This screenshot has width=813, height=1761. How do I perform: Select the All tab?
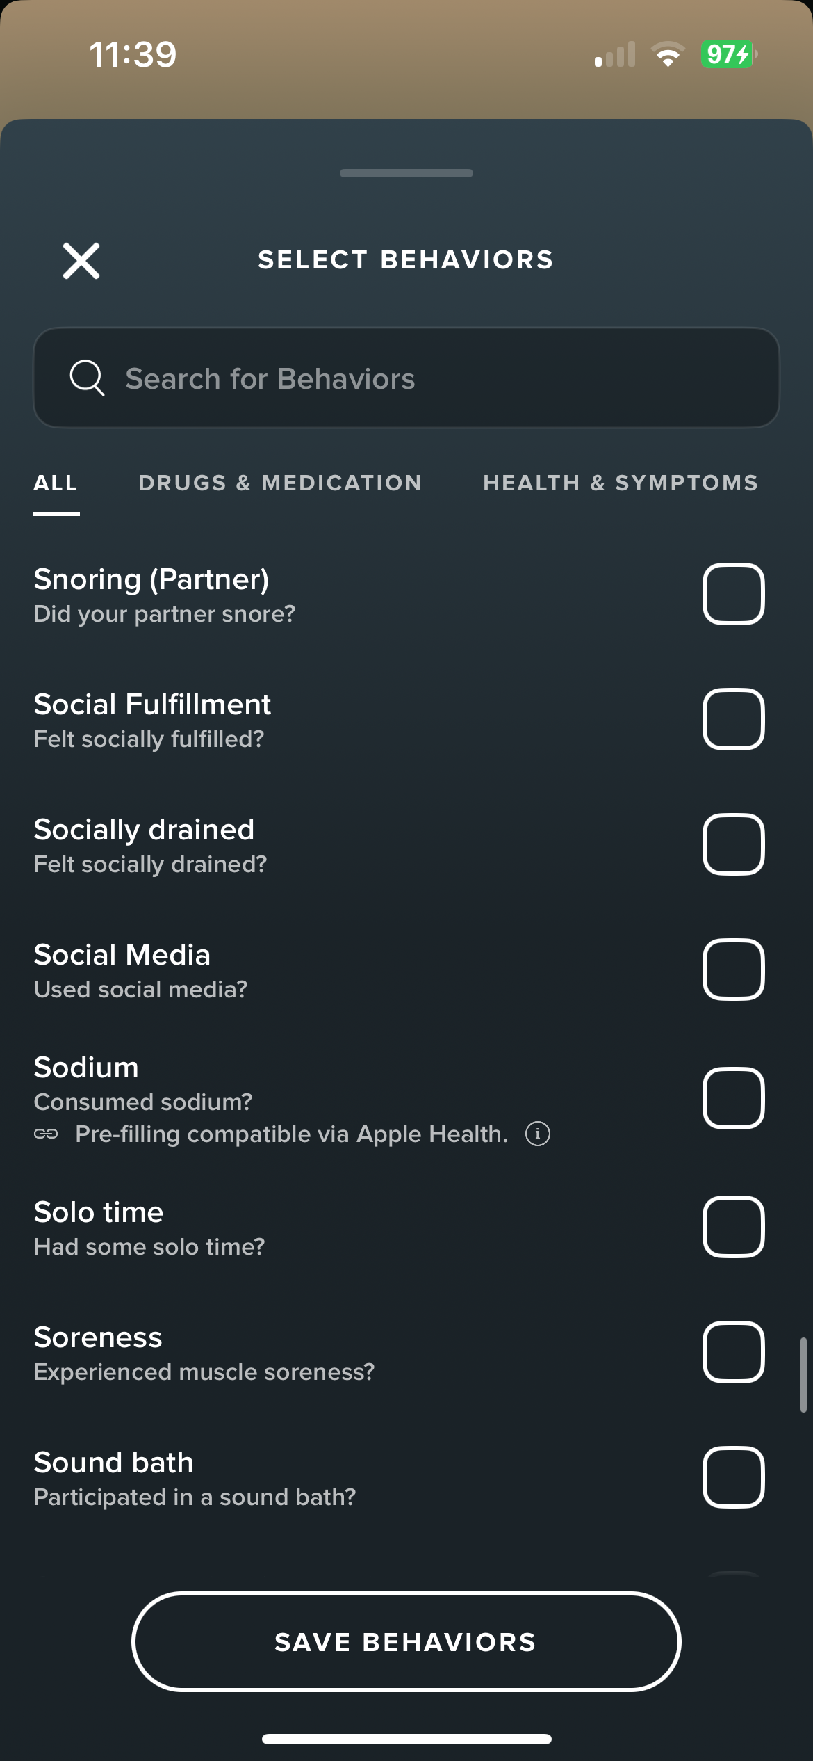click(56, 483)
